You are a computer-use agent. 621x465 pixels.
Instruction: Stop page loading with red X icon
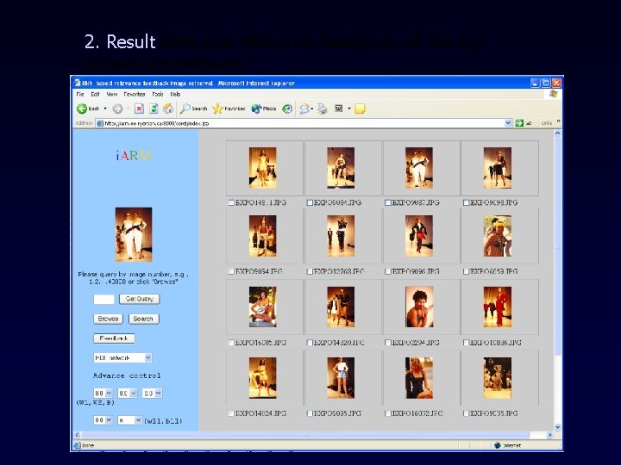139,108
